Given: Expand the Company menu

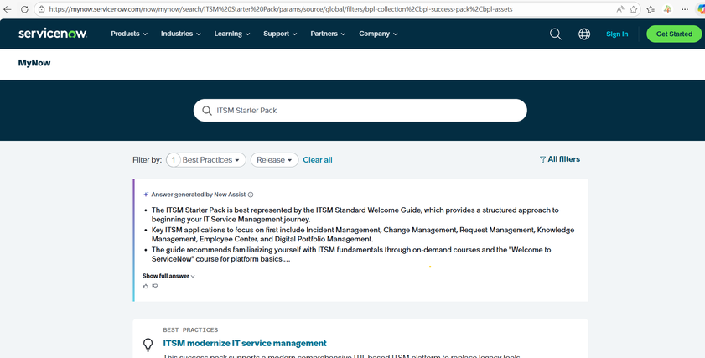Looking at the screenshot, I should [x=378, y=34].
